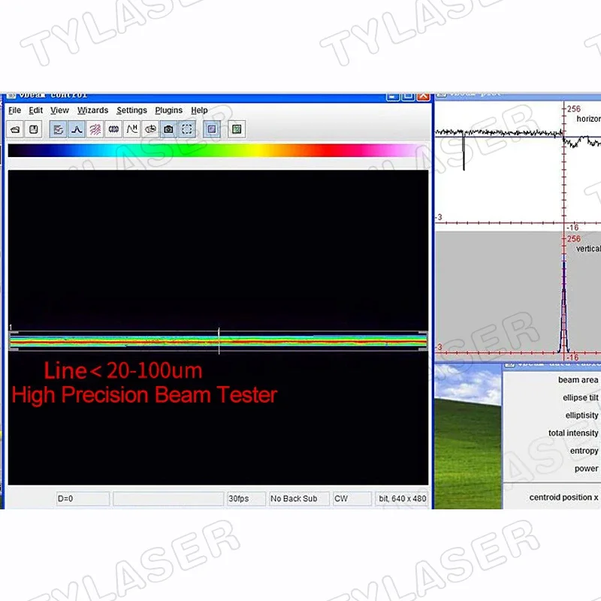
Task: Open the Help menu
Action: pyautogui.click(x=199, y=110)
